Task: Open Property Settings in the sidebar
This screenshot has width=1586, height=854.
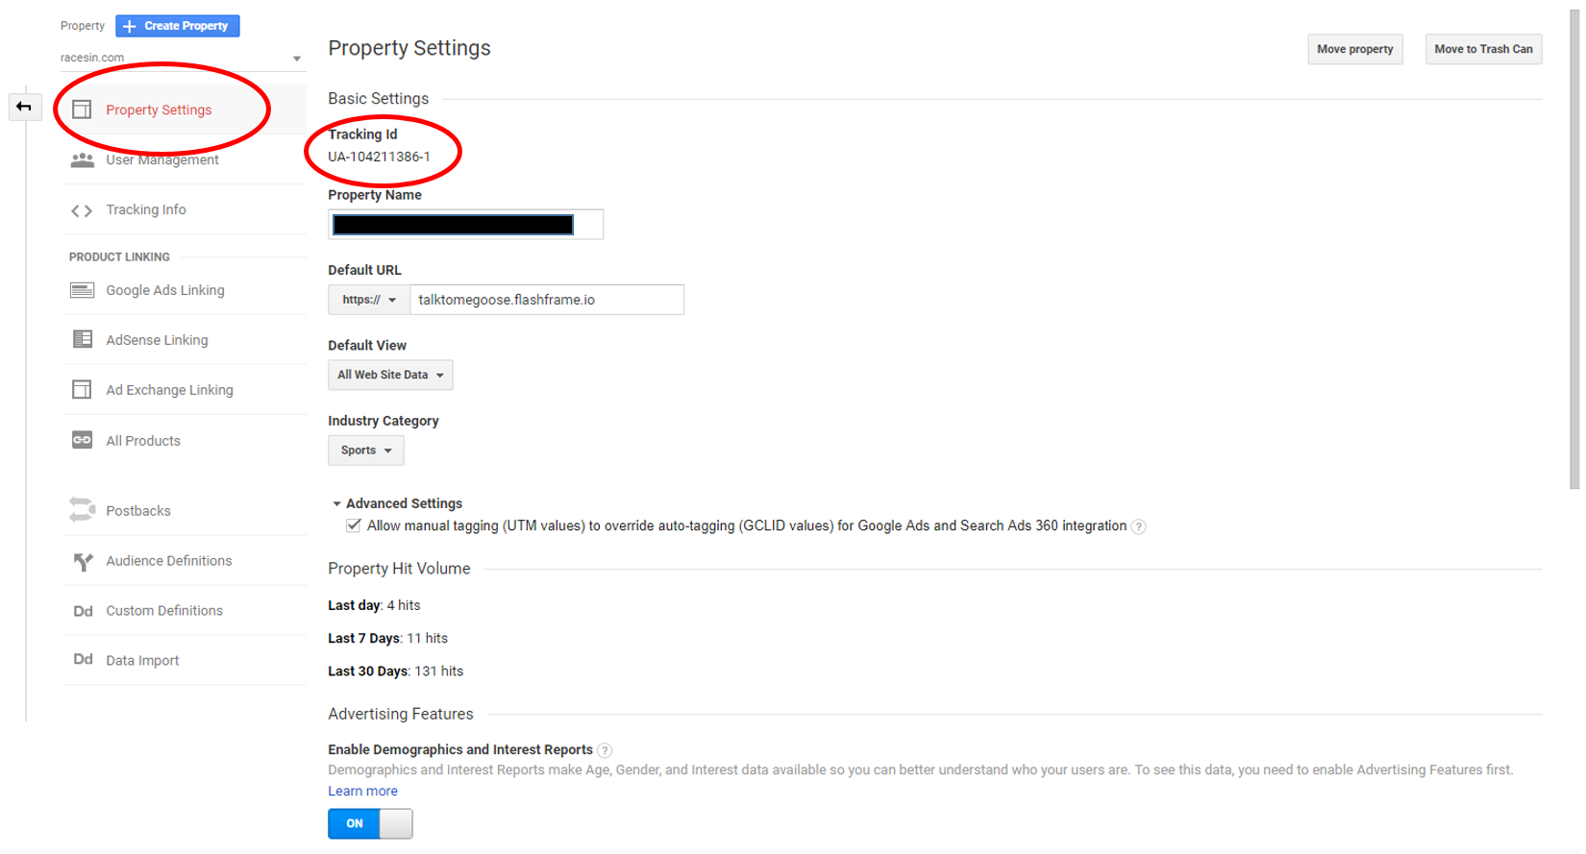Action: (159, 110)
